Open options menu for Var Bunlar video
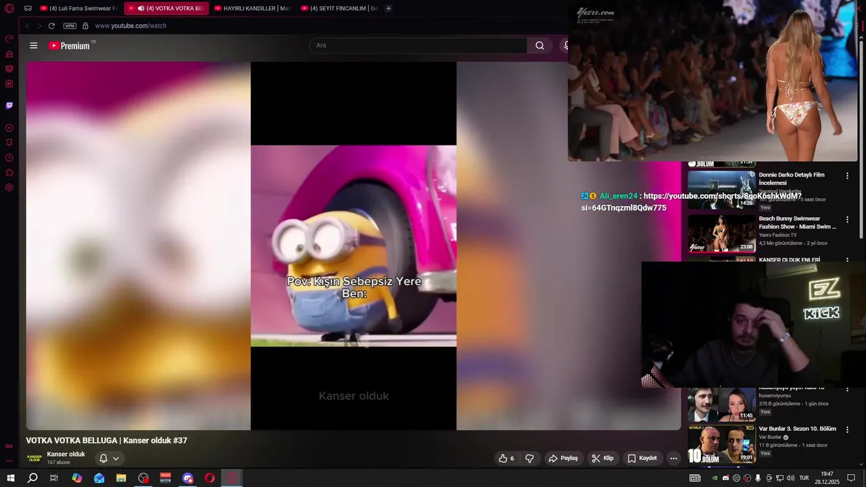Screen dimensions: 866x487 [847, 430]
